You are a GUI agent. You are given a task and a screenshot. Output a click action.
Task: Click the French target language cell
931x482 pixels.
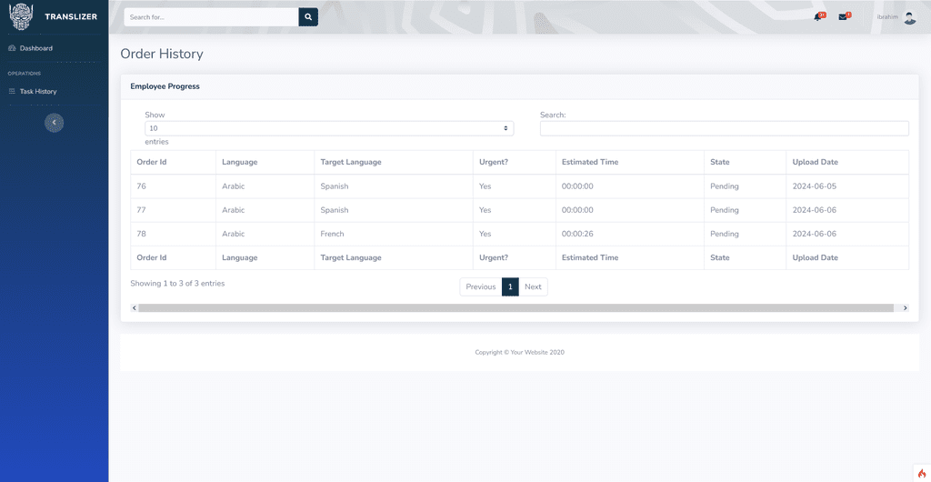(393, 234)
